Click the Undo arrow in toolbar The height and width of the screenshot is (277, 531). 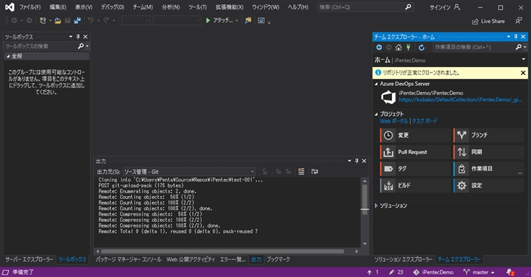[90, 21]
